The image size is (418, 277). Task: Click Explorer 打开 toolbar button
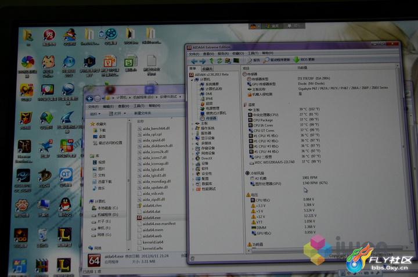pos(117,114)
